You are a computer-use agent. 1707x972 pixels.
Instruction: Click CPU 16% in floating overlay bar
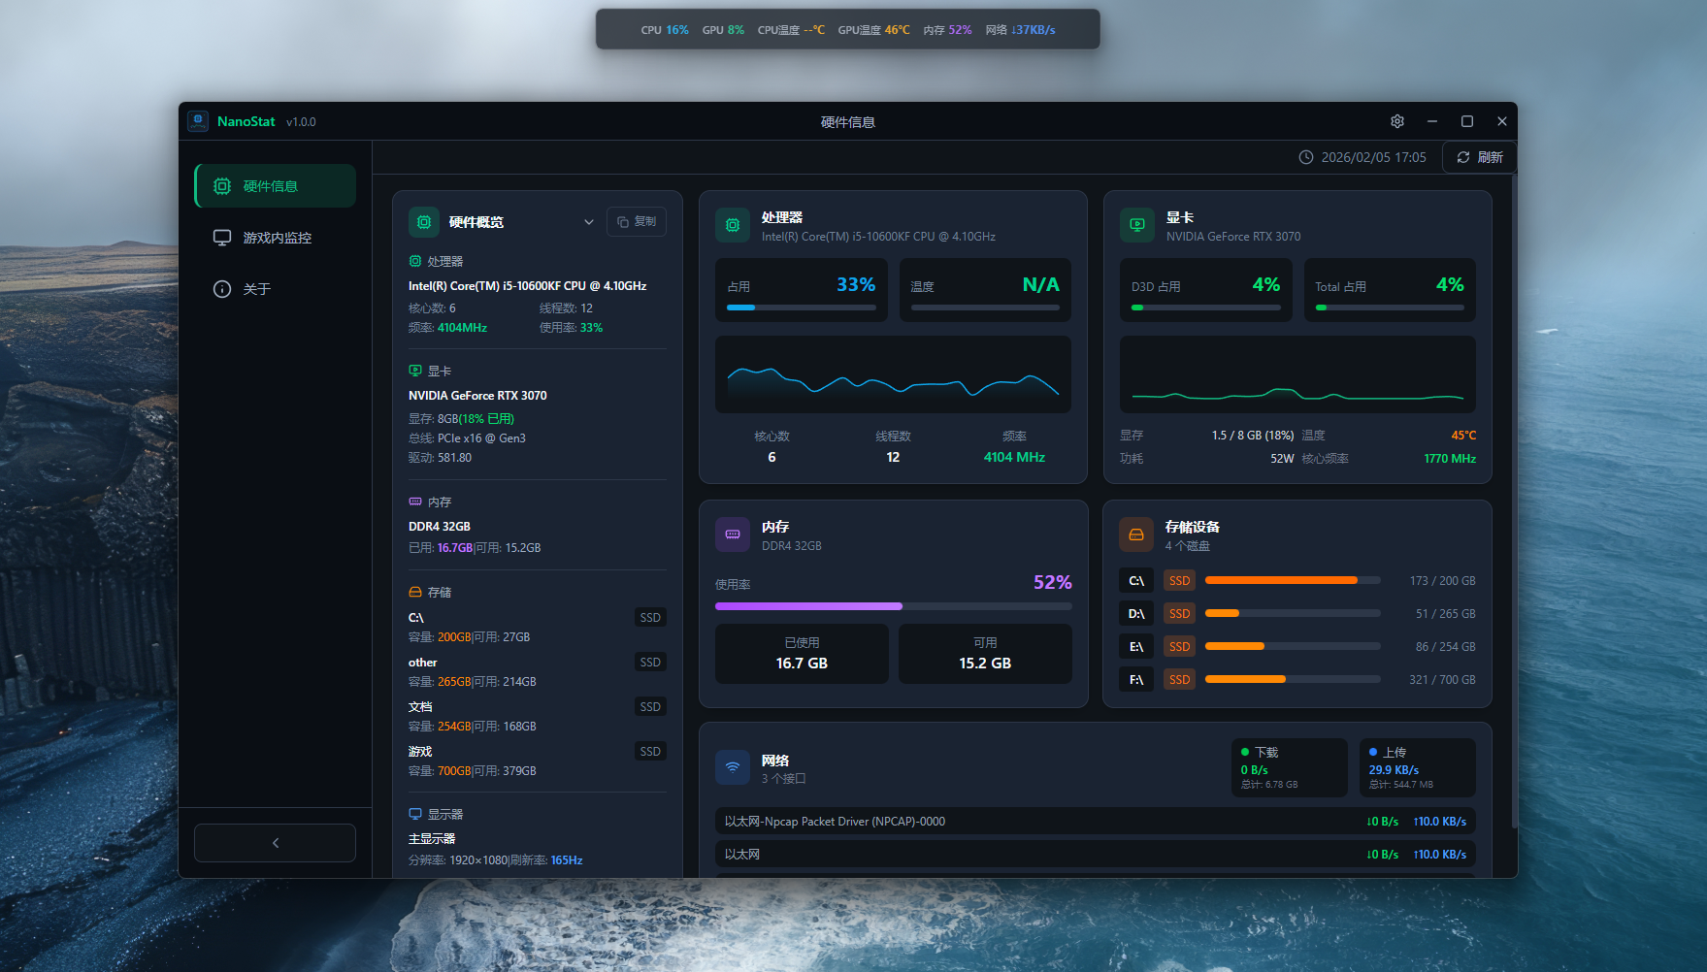(x=665, y=30)
